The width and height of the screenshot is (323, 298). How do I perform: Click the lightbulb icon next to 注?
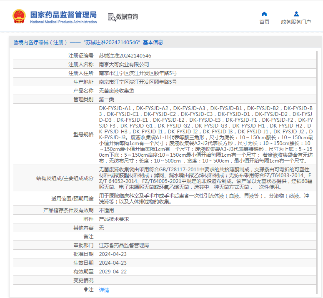[x=86, y=290]
